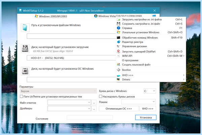Click the WIM API icon

coord(119,56)
